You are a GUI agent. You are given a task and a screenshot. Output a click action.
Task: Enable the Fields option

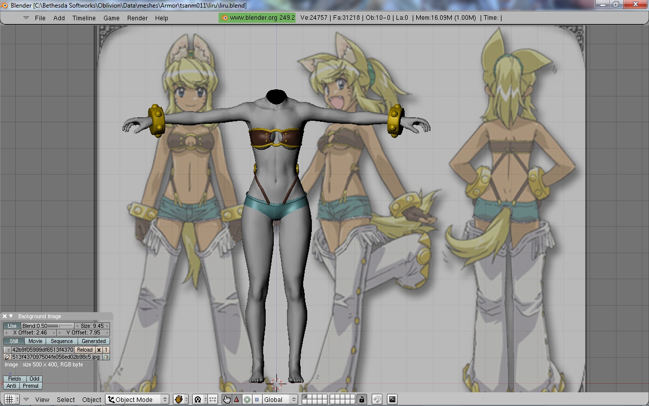pyautogui.click(x=15, y=379)
